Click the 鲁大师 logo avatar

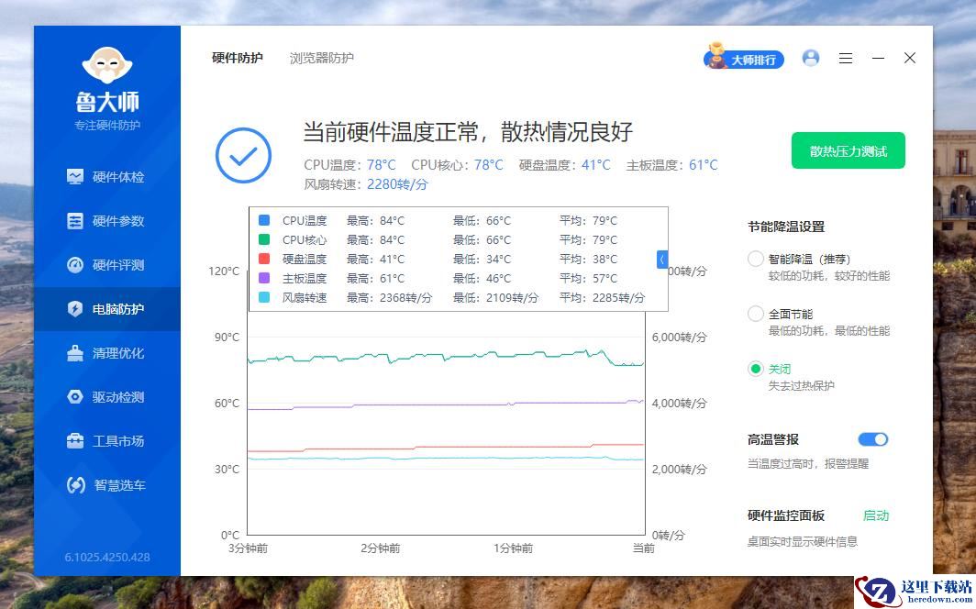[107, 65]
